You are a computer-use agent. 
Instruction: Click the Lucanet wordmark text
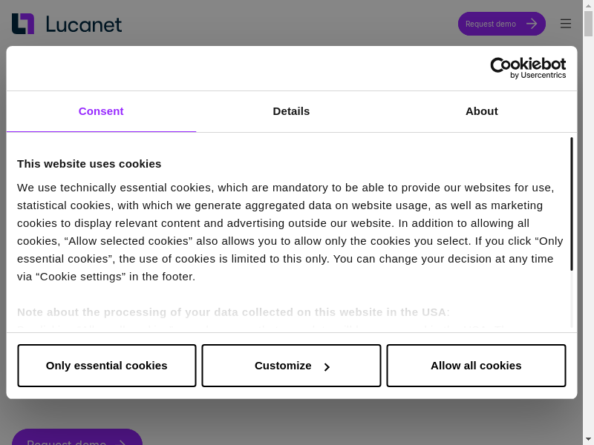click(x=84, y=24)
